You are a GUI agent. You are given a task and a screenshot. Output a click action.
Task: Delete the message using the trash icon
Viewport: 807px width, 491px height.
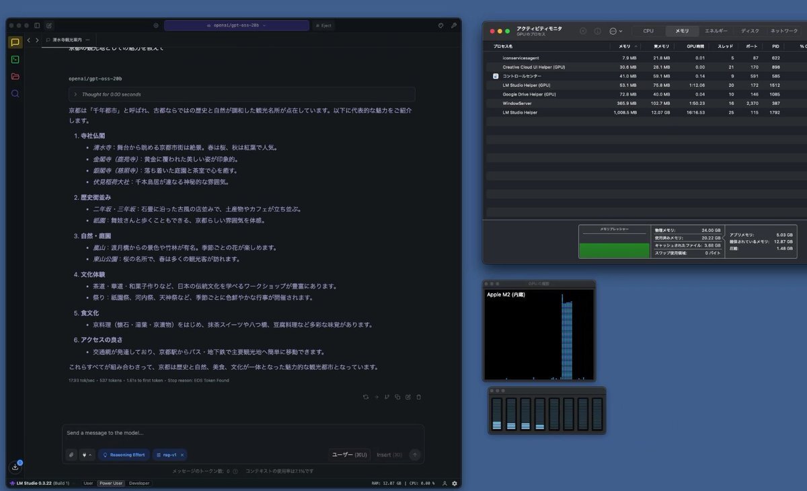(x=418, y=397)
